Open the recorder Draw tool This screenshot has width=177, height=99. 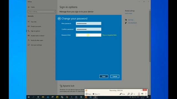[122, 94]
